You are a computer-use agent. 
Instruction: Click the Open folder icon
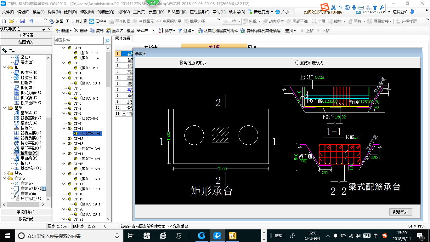point(11,21)
